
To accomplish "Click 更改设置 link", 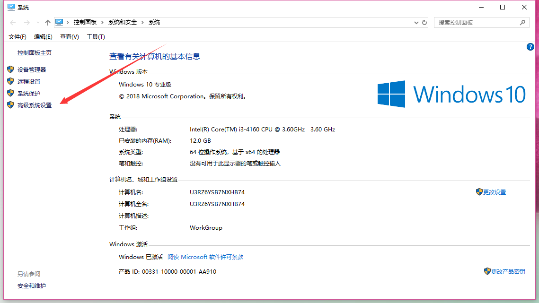I will click(x=495, y=192).
